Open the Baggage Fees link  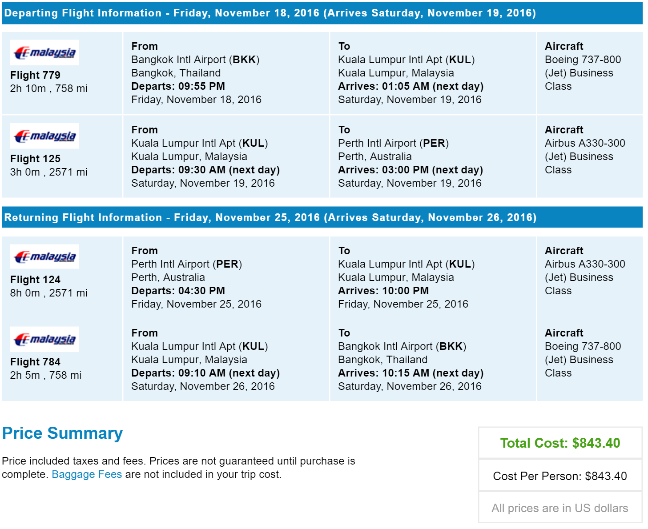pyautogui.click(x=87, y=474)
